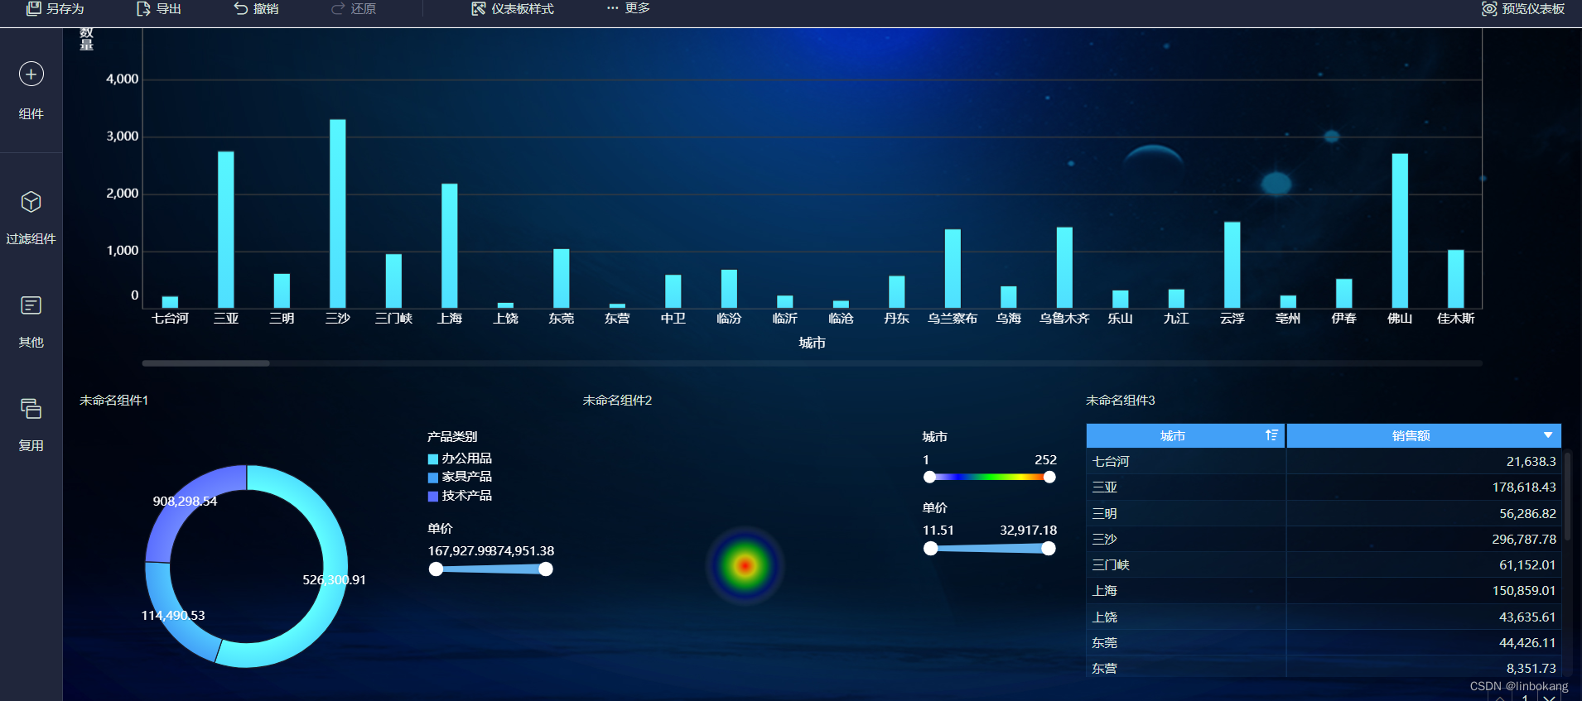Screen dimensions: 1582x701
Task: Select the 未命名组件2 title
Action: pyautogui.click(x=617, y=401)
